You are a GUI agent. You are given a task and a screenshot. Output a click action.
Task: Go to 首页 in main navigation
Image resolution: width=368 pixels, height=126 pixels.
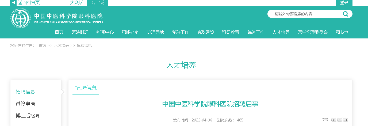(x=59, y=32)
